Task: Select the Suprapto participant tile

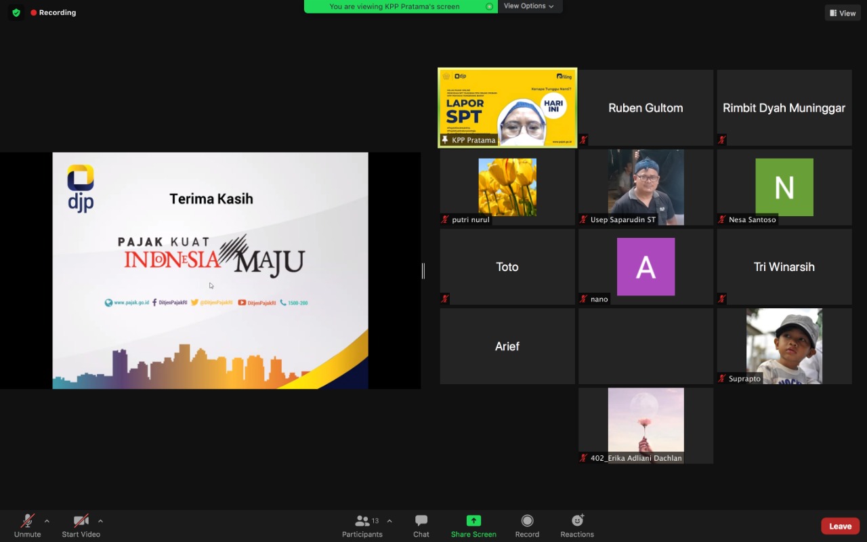Action: tap(784, 346)
